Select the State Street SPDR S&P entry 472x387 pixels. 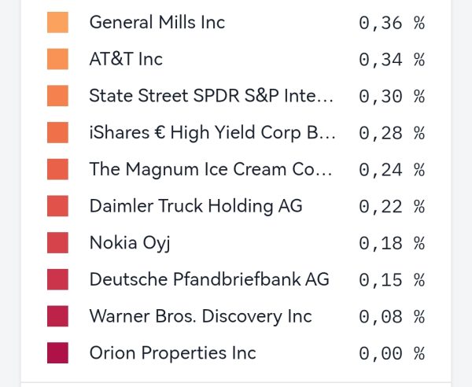(211, 96)
